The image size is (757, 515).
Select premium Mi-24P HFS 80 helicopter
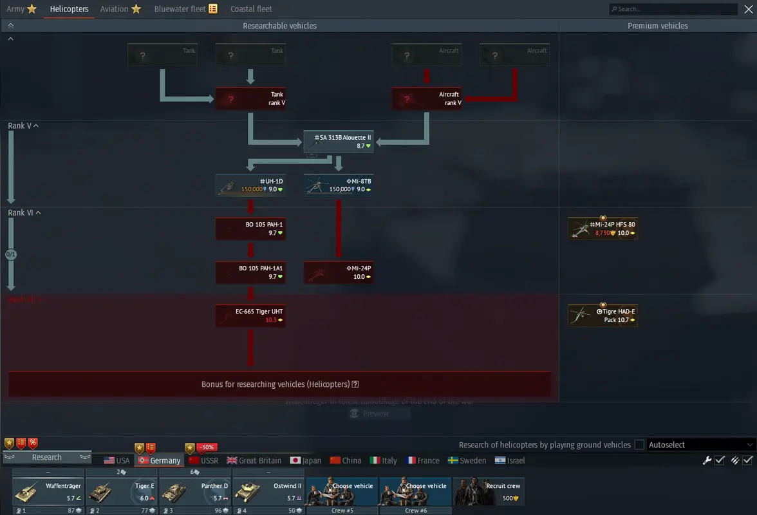tap(603, 229)
